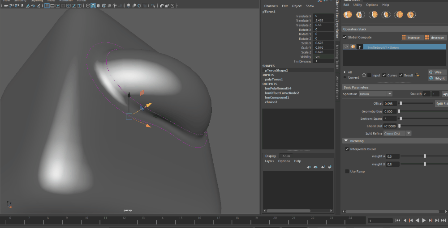Click the weight A slider handle
Viewport: 448px width, 228px height.
click(x=425, y=156)
